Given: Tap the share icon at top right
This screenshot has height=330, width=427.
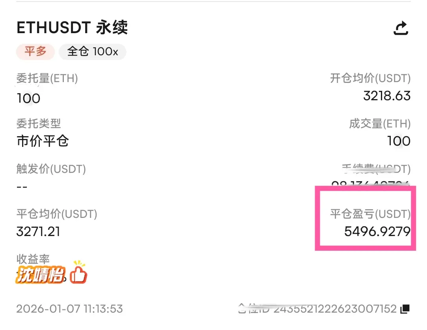Looking at the screenshot, I should [x=401, y=28].
